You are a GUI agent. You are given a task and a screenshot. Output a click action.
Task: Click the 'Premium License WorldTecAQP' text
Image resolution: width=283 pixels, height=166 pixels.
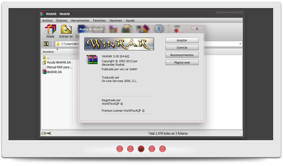coord(123,111)
